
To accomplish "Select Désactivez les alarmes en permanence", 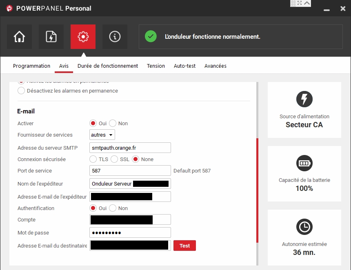I will (21, 91).
